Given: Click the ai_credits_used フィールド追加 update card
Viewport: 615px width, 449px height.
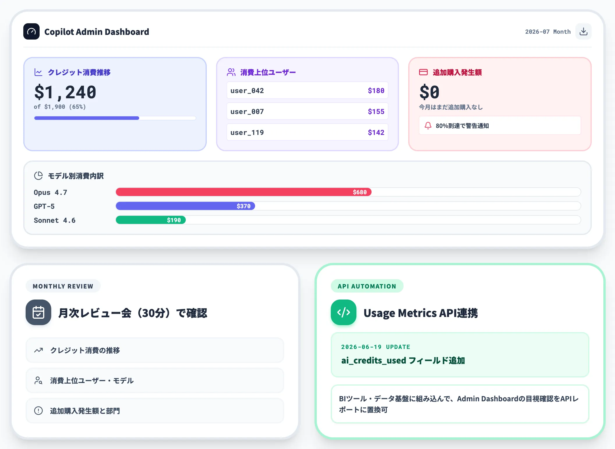Looking at the screenshot, I should pos(460,355).
